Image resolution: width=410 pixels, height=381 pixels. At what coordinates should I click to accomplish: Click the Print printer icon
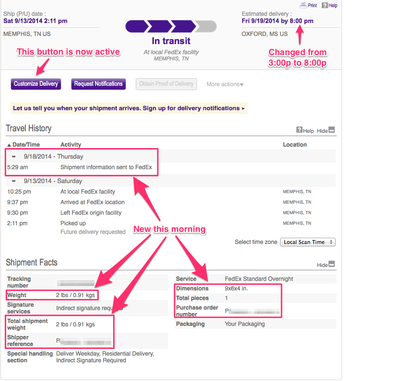[303, 5]
